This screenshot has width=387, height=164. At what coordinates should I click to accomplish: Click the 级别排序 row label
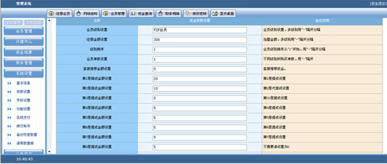[97, 49]
